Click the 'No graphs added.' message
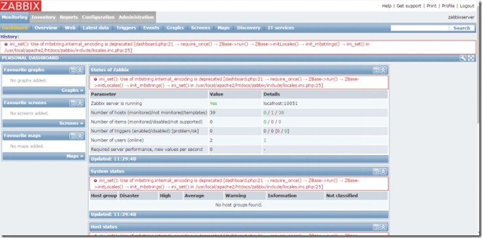This screenshot has height=238, width=482. coord(28,80)
